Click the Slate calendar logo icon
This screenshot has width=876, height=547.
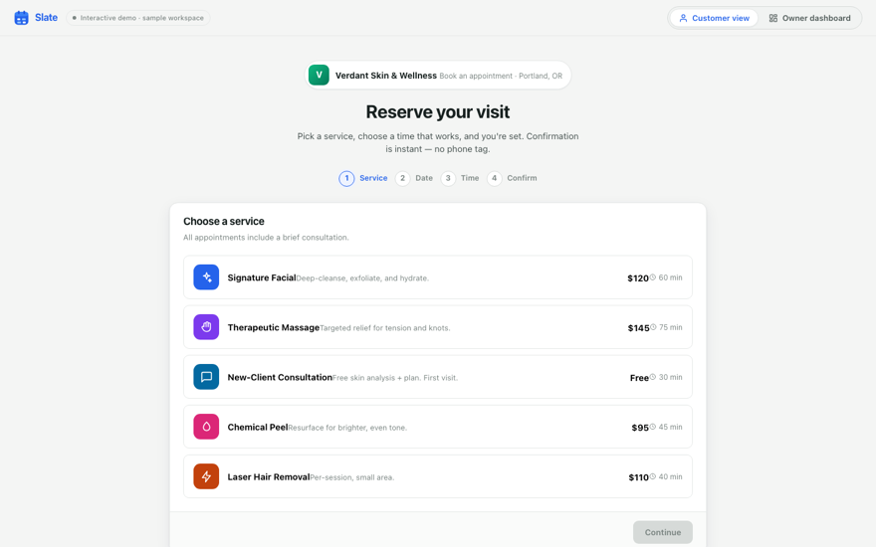(x=21, y=18)
